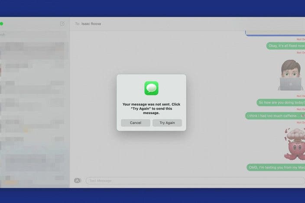The width and height of the screenshot is (305, 203).
Task: Click the "OMG, I'm texting you from my Mac" bubble
Action: [x=276, y=167]
